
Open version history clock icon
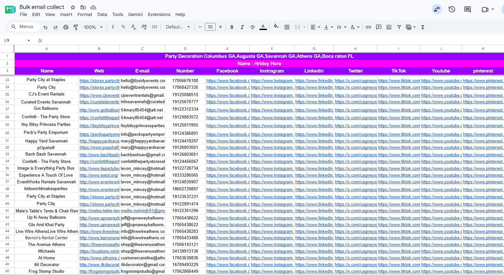coord(452,9)
